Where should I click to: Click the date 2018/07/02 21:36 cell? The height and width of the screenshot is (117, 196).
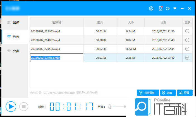click(x=163, y=31)
